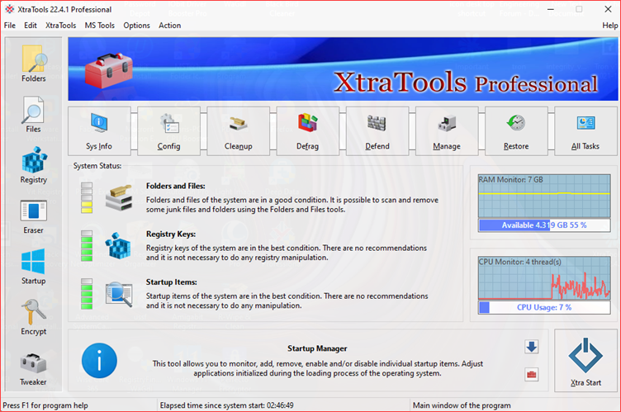The image size is (621, 412).
Task: Click the small red toolbox icon
Action: coord(532,374)
